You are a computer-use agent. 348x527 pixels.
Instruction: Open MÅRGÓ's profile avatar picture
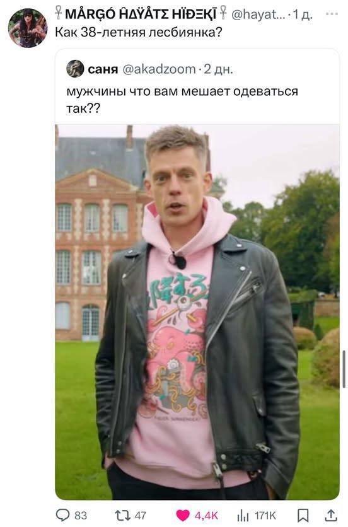point(28,28)
